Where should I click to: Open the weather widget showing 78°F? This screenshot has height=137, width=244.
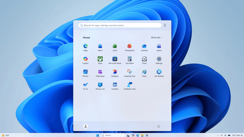[6, 136]
